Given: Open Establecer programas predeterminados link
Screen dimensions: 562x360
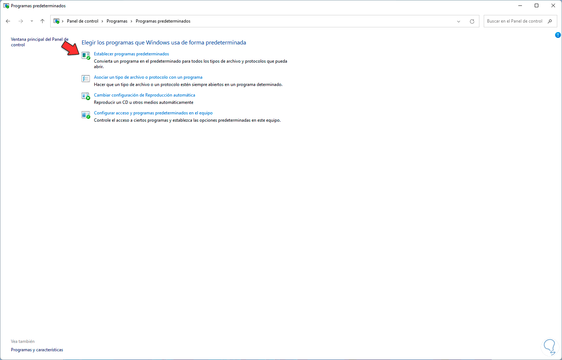Looking at the screenshot, I should tap(131, 54).
